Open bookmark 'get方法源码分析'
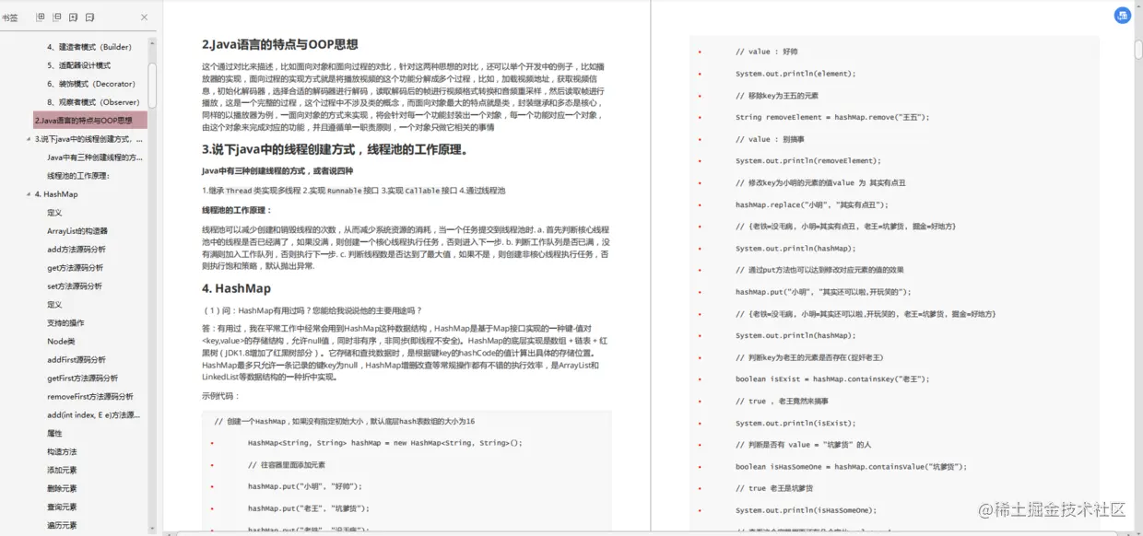The image size is (1143, 536). tap(76, 268)
